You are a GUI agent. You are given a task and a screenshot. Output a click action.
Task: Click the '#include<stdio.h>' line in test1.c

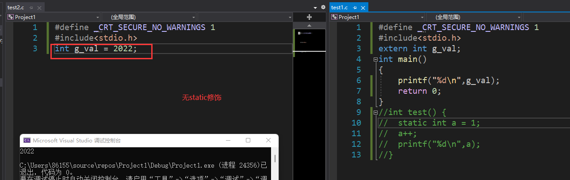tap(420, 38)
